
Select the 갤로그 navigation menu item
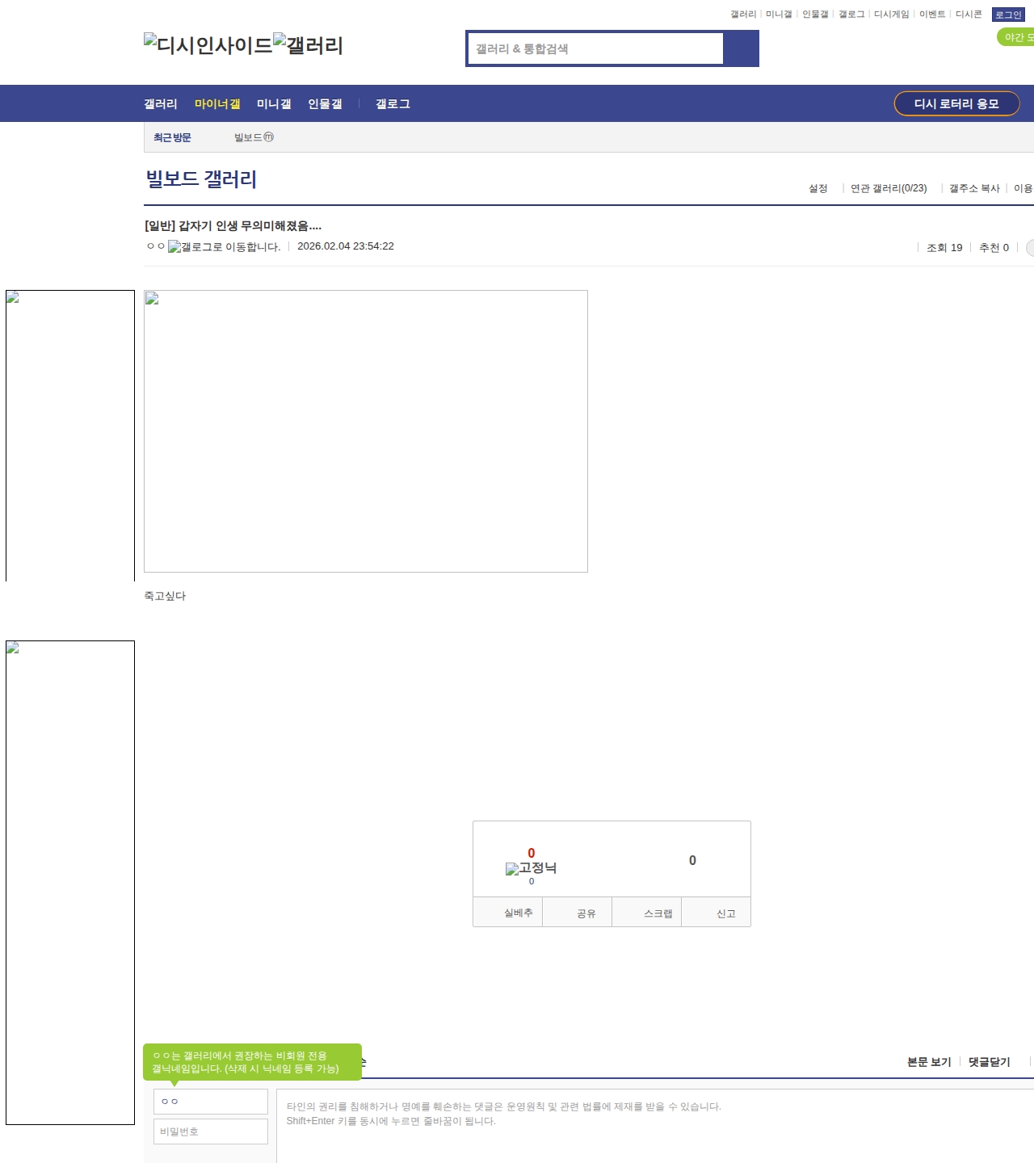point(393,104)
